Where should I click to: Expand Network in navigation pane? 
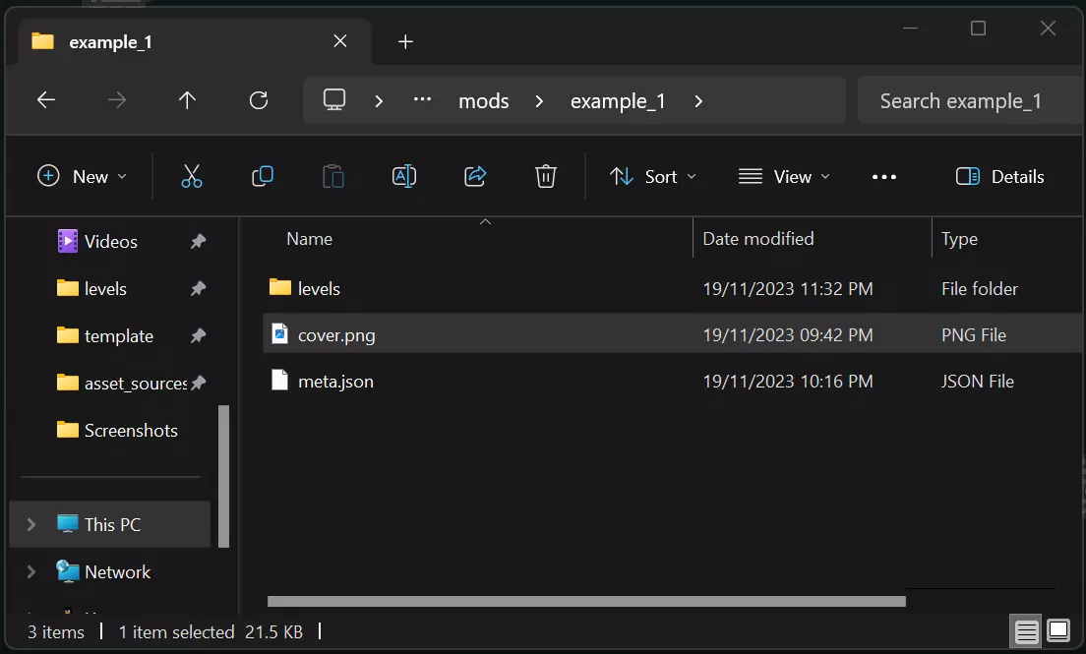click(x=31, y=571)
